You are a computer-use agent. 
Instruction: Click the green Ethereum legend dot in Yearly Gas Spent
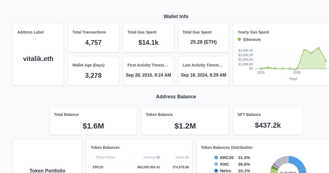[239, 39]
